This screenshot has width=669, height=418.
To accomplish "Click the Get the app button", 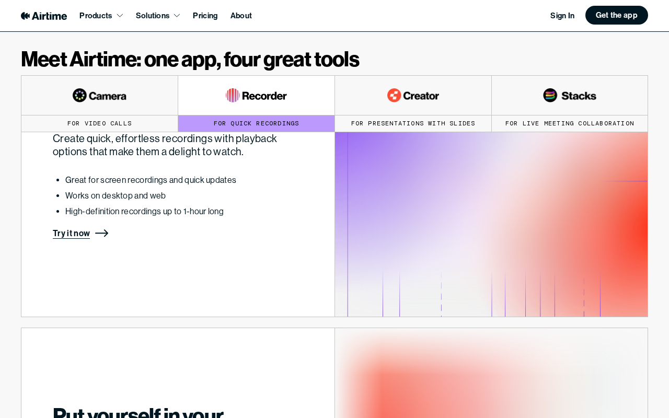I will (617, 15).
